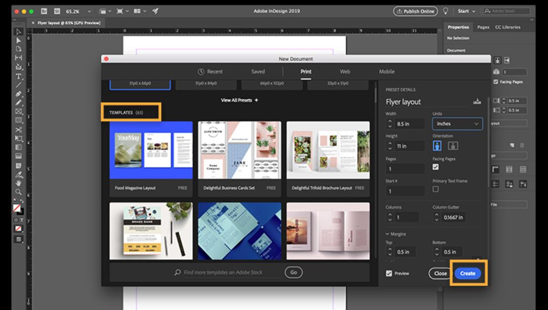The height and width of the screenshot is (310, 548).
Task: Open Adobe Stock via St icon
Action: tap(57, 11)
